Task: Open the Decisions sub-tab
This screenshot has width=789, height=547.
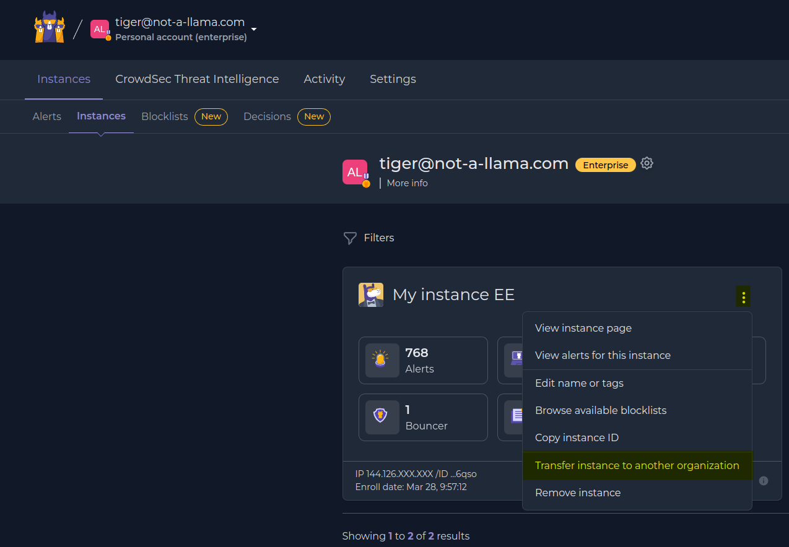Action: click(x=267, y=116)
